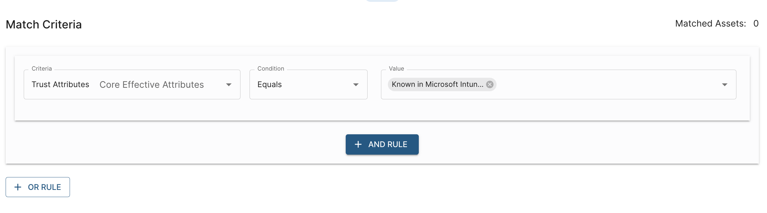Remove the Known in Microsoft Intune chip
The height and width of the screenshot is (213, 767).
[x=490, y=84]
